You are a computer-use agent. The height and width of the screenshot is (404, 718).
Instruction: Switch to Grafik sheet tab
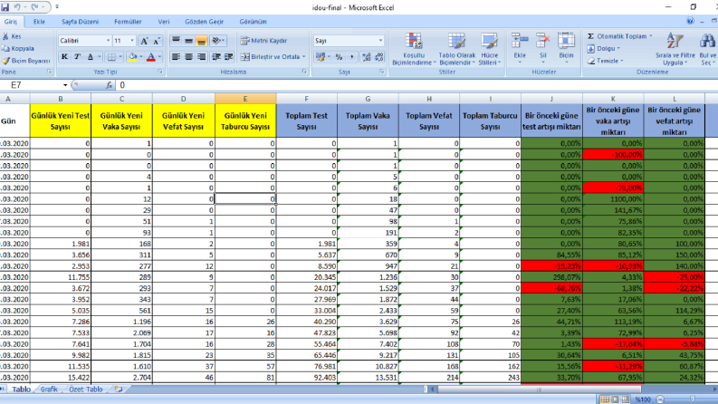tap(49, 390)
